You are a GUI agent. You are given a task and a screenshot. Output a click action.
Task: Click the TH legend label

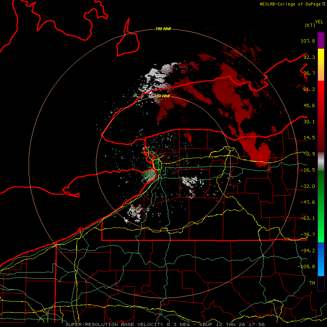point(312,283)
